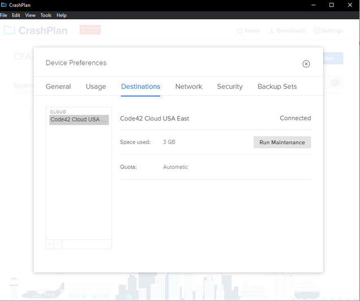Open the Tools menu
The height and width of the screenshot is (301, 360).
pyautogui.click(x=46, y=15)
